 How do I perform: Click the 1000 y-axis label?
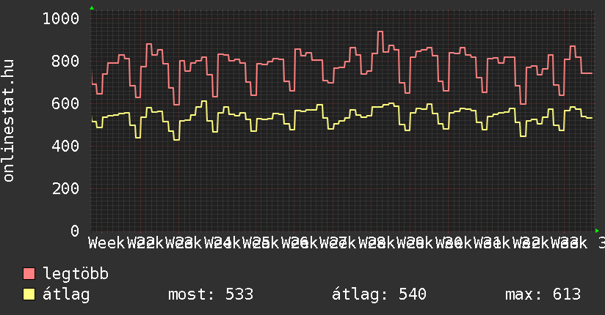click(x=61, y=18)
